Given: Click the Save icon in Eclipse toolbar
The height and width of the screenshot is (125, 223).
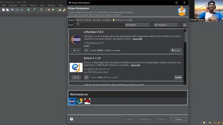Looking at the screenshot, I should tap(3, 10).
